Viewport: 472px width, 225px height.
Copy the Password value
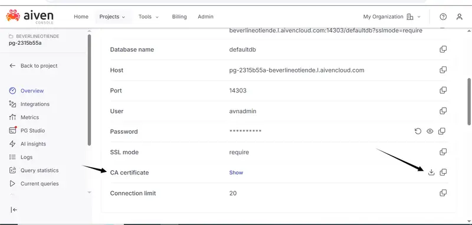point(442,131)
